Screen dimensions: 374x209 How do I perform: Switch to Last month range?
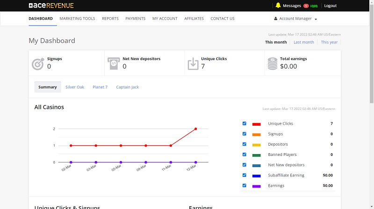point(303,42)
